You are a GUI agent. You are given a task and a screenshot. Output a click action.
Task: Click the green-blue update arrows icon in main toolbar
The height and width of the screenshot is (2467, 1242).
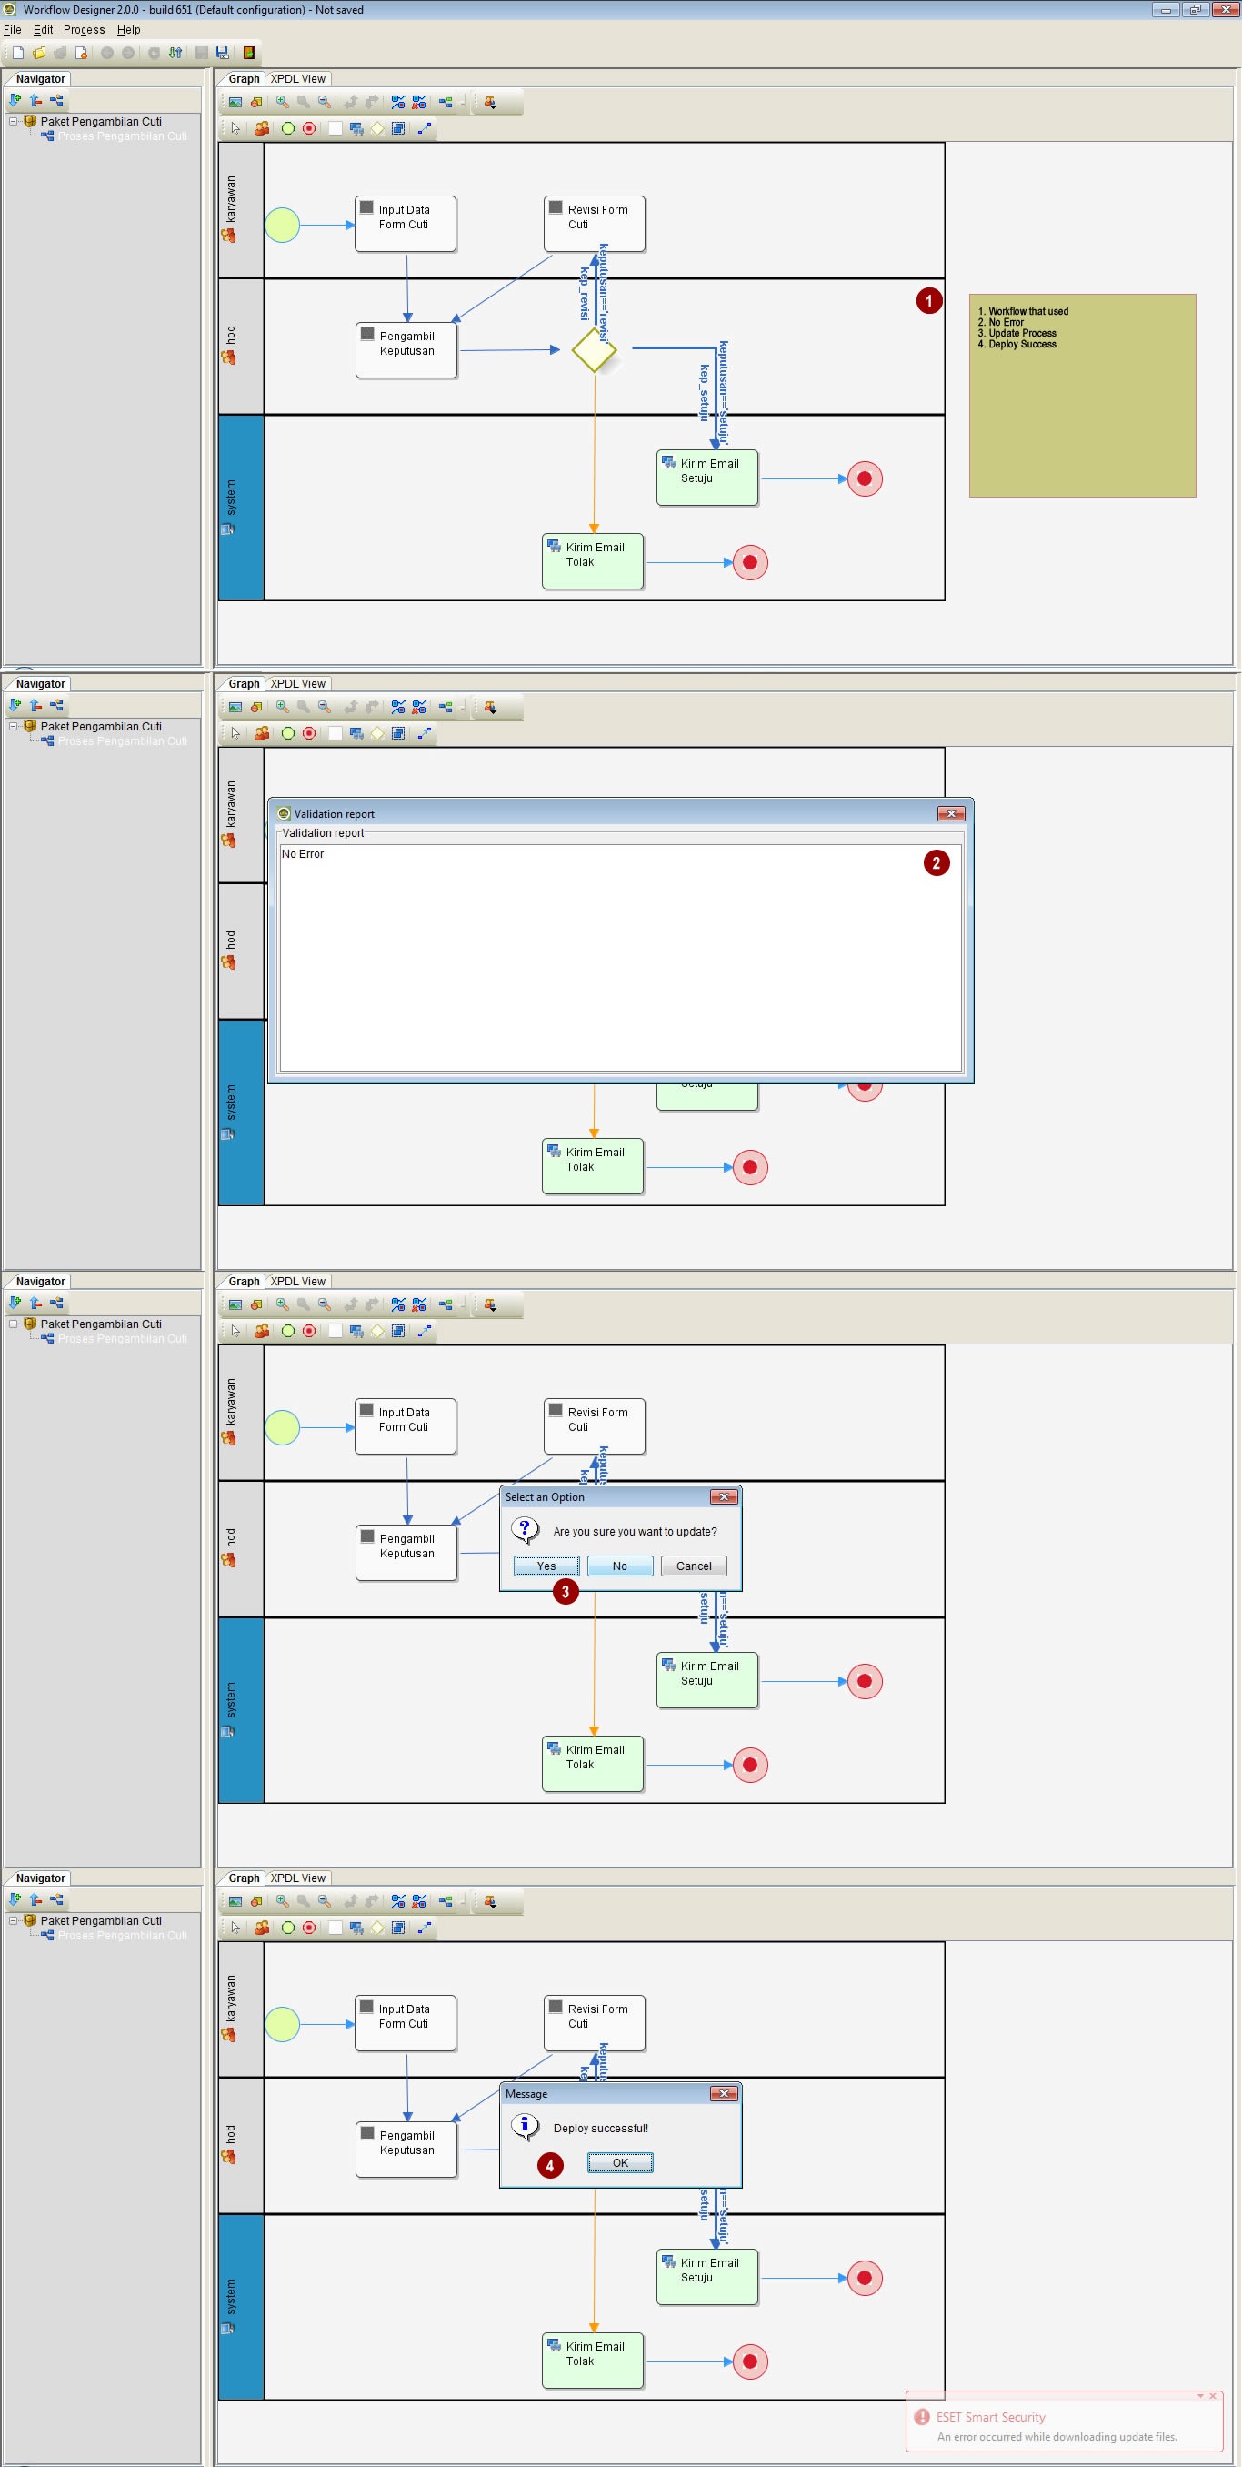175,53
